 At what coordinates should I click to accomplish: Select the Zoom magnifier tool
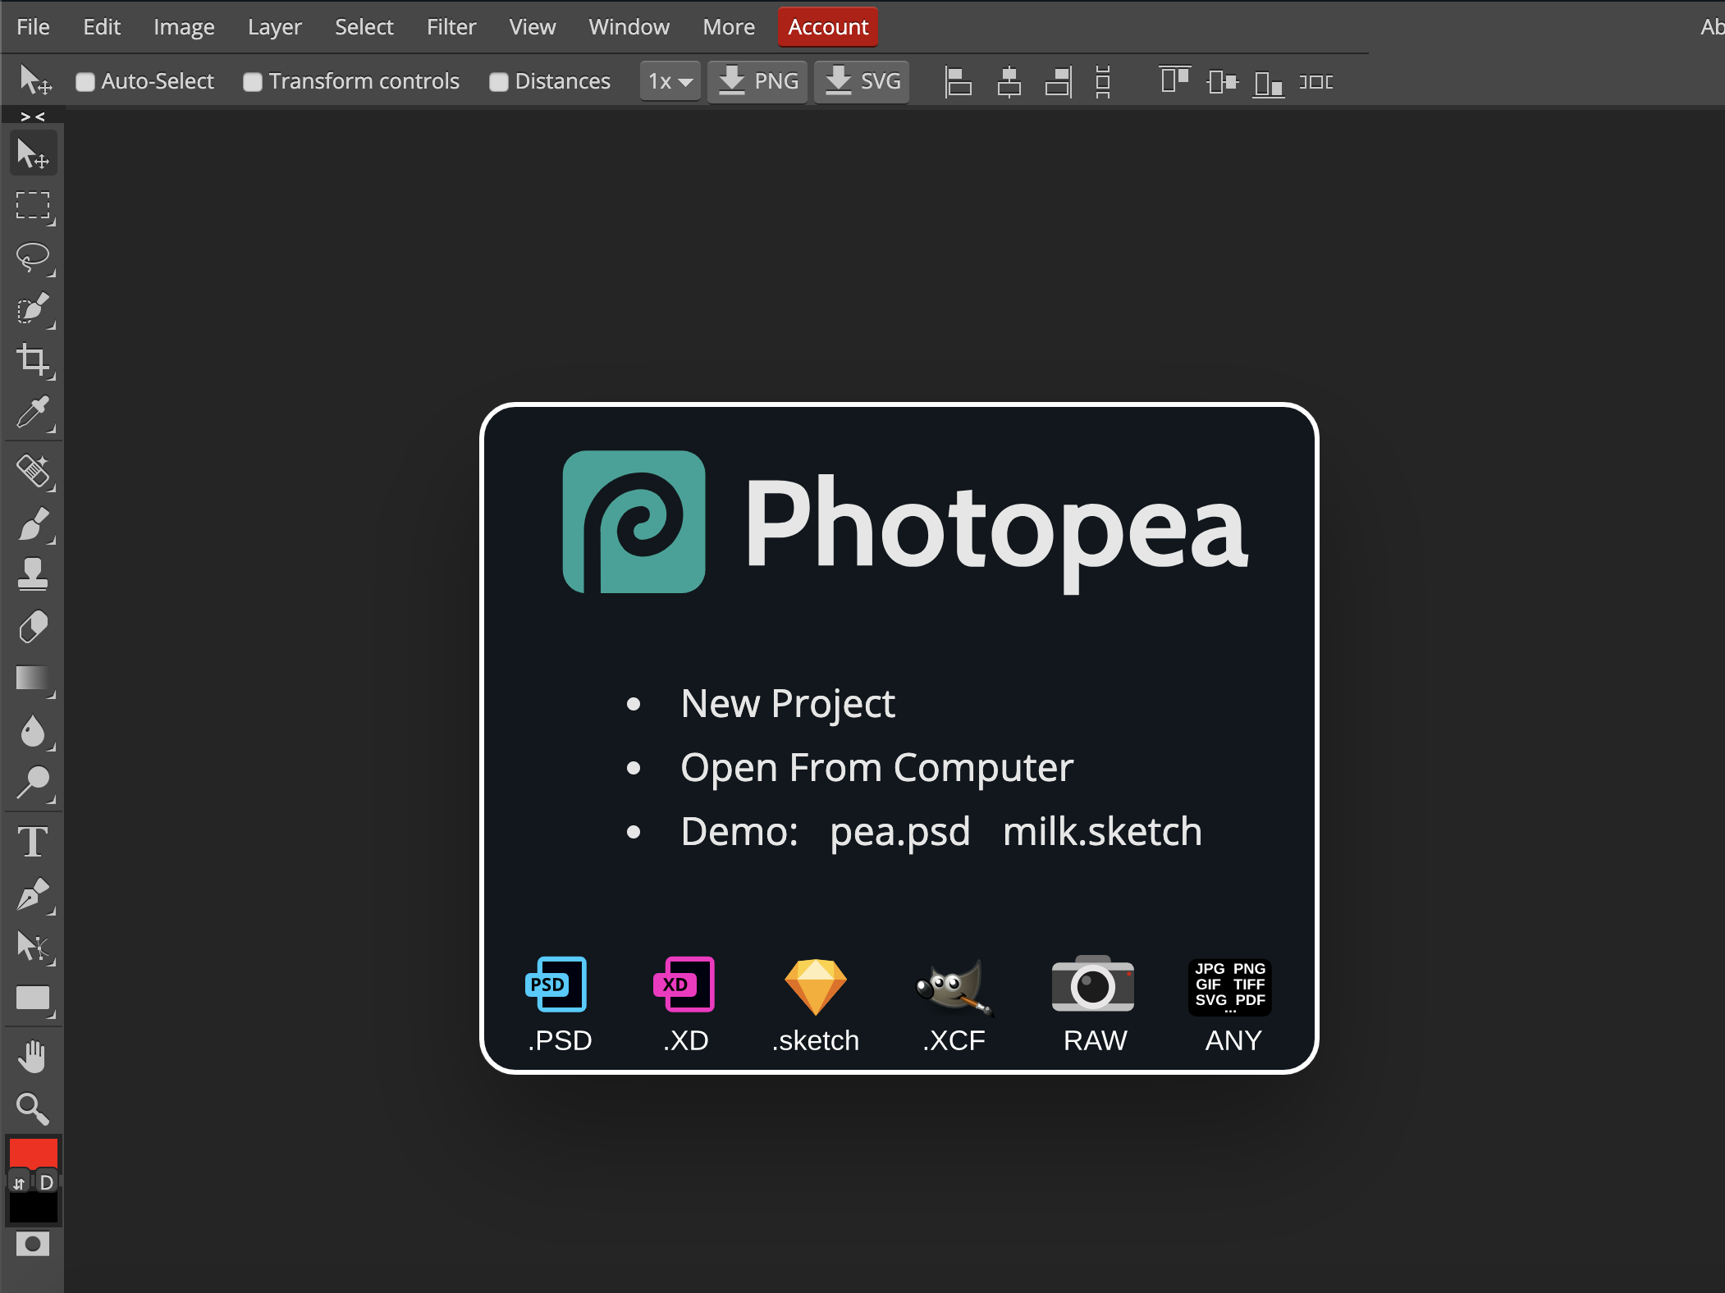click(x=33, y=1108)
